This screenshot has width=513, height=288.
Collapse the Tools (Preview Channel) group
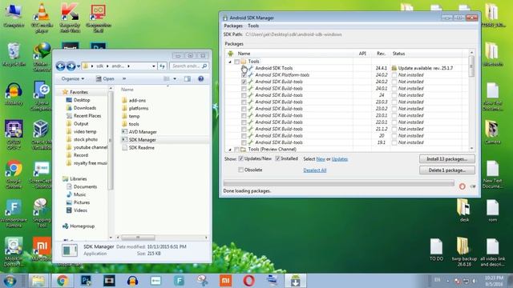(x=230, y=150)
